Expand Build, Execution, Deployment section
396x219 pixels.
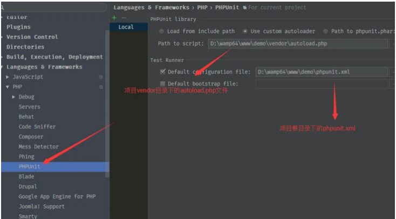click(x=2, y=57)
